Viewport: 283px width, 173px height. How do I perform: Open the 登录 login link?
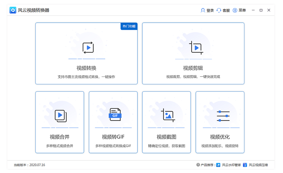(210, 10)
